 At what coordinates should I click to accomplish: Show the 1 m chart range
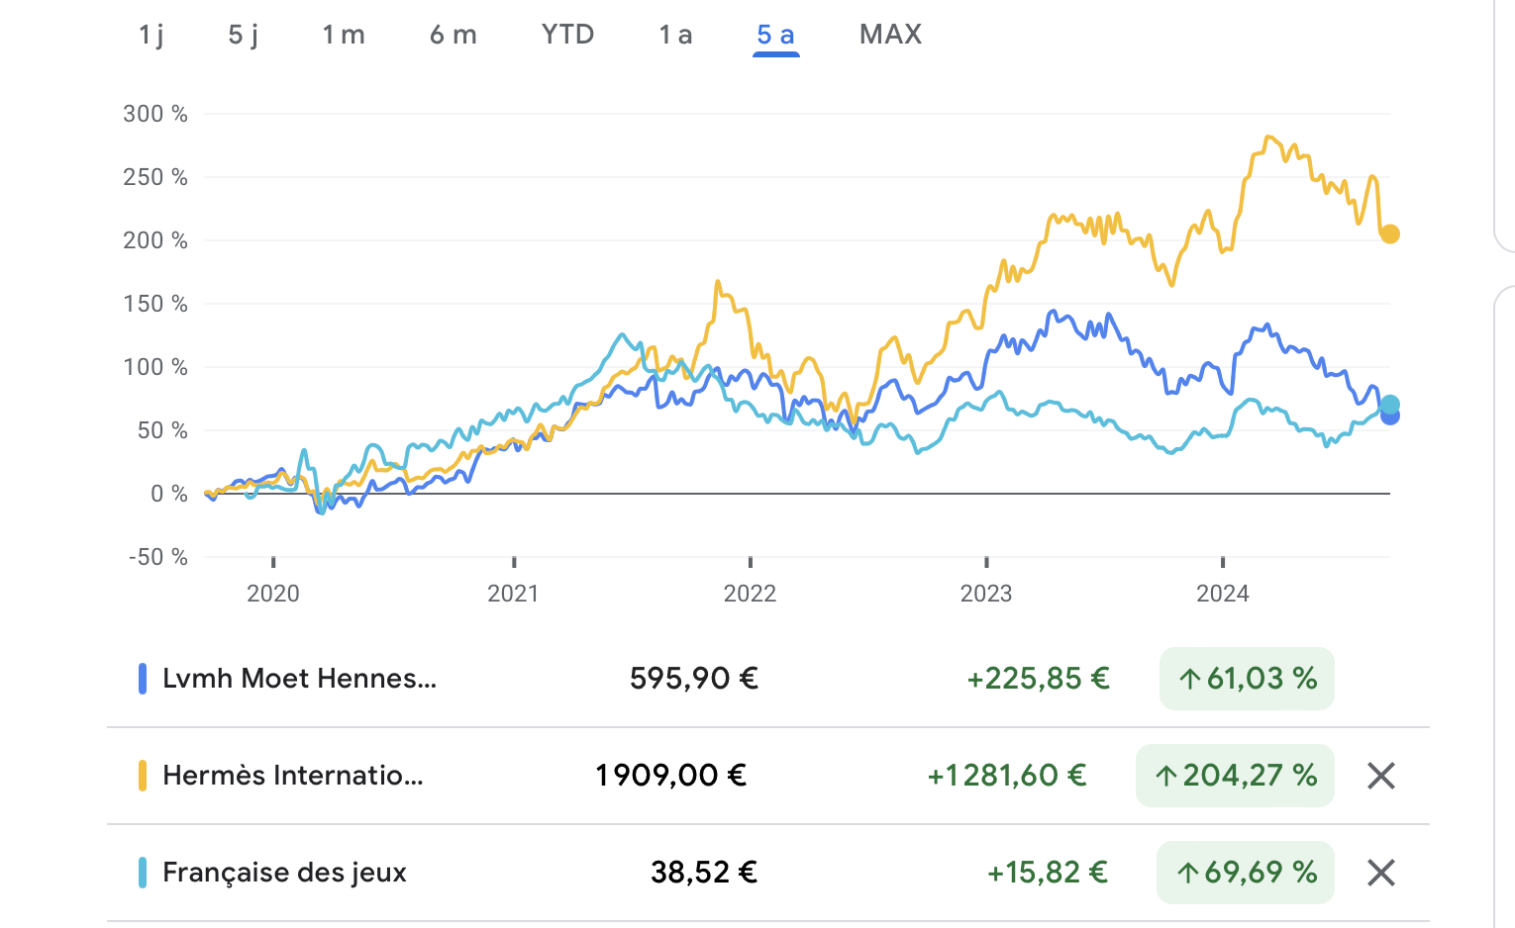344,35
